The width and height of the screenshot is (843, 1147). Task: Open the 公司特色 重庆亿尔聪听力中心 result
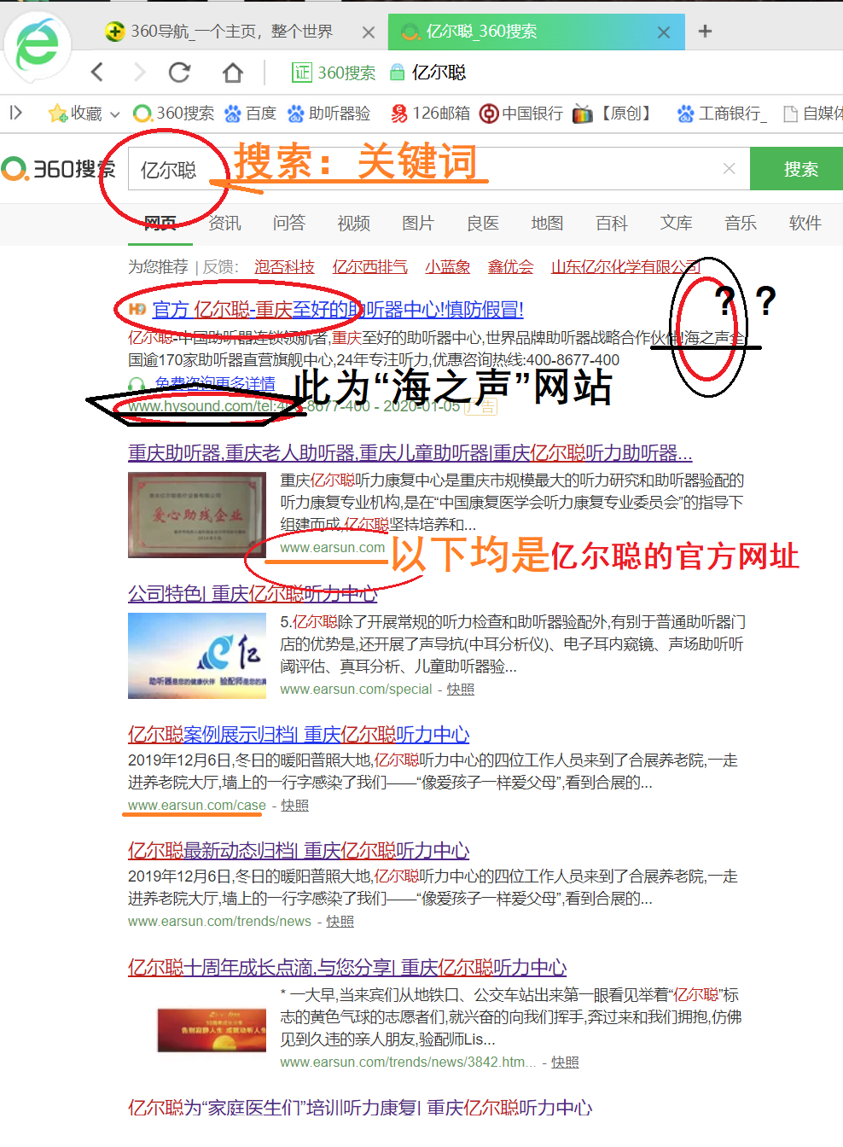click(253, 593)
